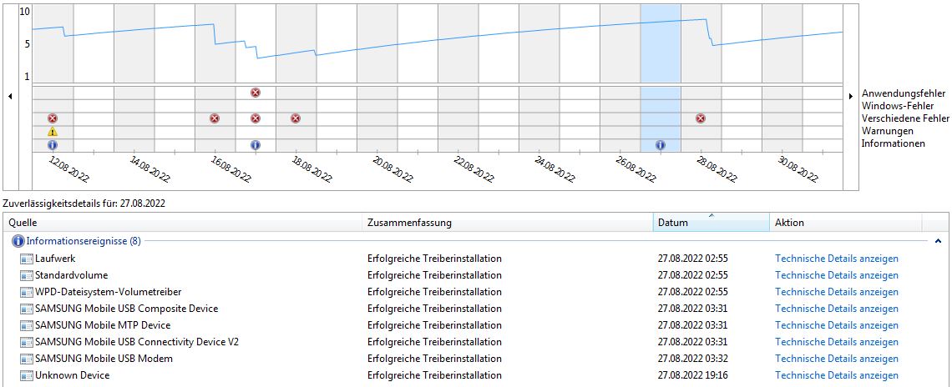
Task: Click the Verschiedene Fehler legend label
Action: pos(904,118)
